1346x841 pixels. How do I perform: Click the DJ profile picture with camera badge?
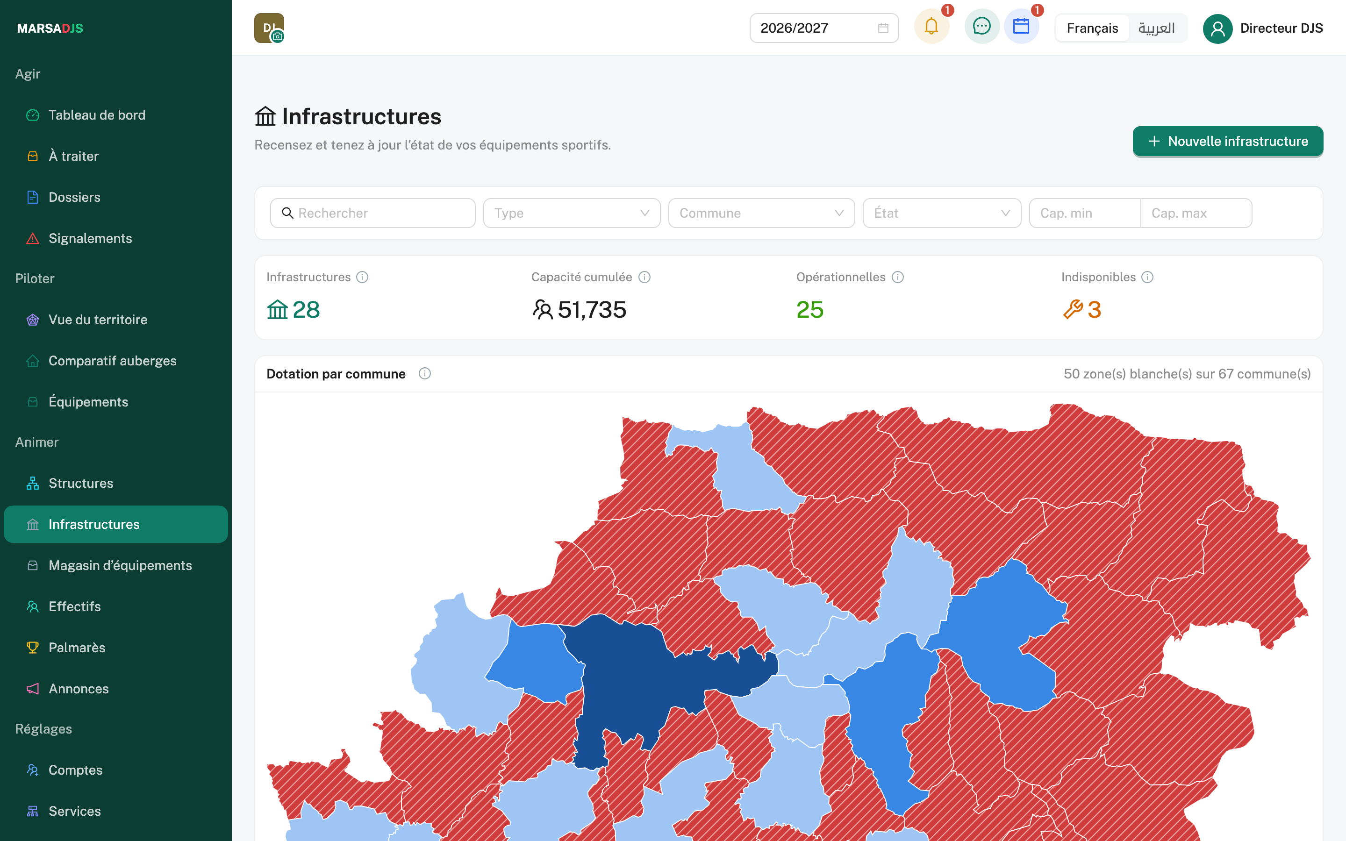point(269,28)
